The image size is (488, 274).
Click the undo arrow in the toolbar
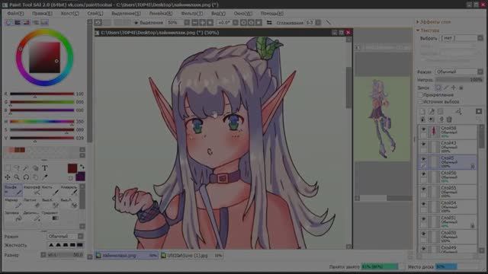98,22
